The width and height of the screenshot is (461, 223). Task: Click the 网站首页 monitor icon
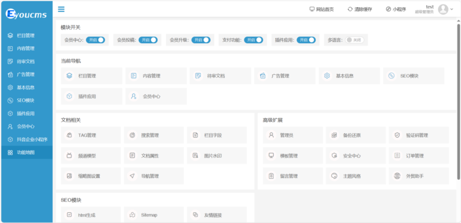pos(312,9)
